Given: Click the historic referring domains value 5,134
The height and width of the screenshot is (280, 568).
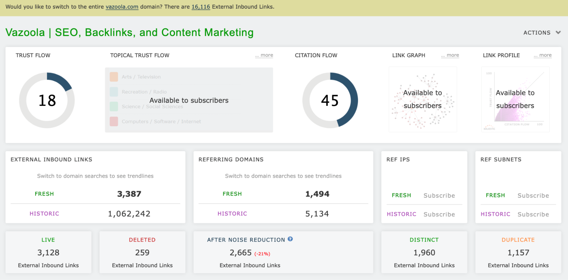Looking at the screenshot, I should click(x=317, y=214).
